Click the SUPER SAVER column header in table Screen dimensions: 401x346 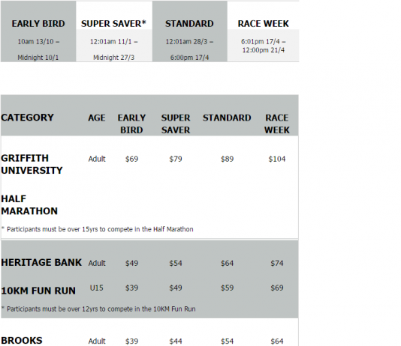coord(176,124)
